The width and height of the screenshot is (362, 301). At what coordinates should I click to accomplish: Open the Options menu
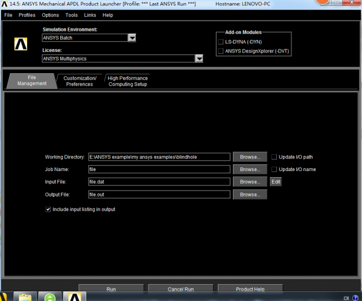(50, 15)
